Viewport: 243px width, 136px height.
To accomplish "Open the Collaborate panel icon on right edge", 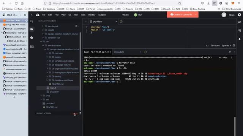I will coord(240,22).
